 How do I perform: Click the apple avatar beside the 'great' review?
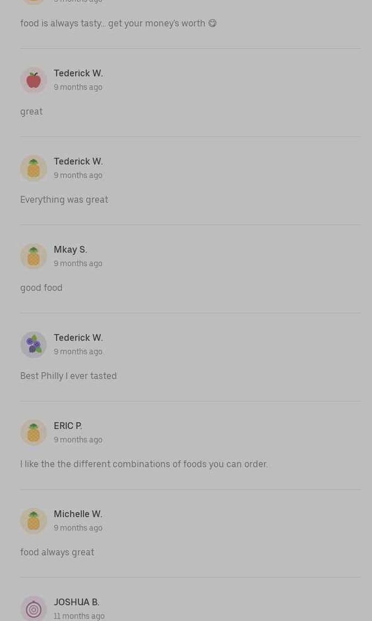[34, 80]
